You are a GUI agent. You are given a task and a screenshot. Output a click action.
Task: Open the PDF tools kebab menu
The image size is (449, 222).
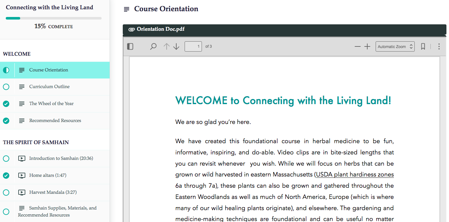(x=439, y=46)
